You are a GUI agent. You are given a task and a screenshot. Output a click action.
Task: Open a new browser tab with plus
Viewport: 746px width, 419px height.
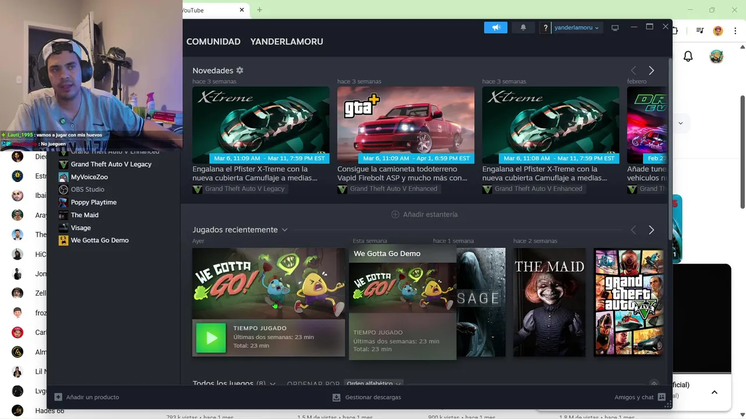click(x=259, y=10)
